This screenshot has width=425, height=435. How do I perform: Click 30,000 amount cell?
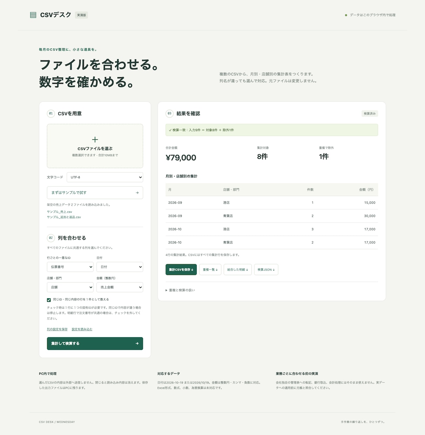[x=370, y=216]
